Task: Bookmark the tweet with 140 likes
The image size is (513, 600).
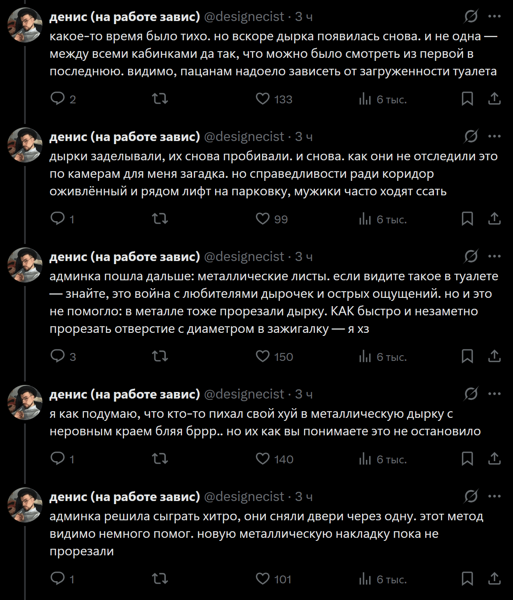Action: coord(467,459)
